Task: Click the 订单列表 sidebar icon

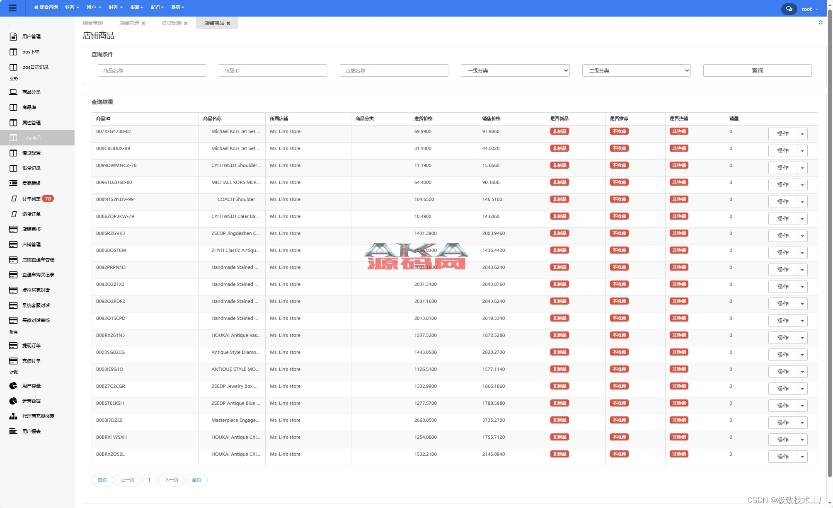Action: coord(13,199)
